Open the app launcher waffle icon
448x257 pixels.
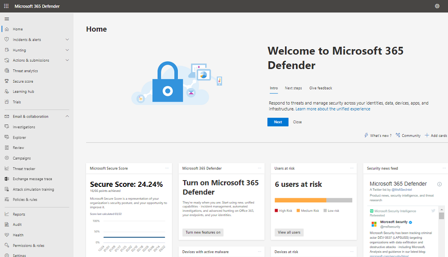6,6
